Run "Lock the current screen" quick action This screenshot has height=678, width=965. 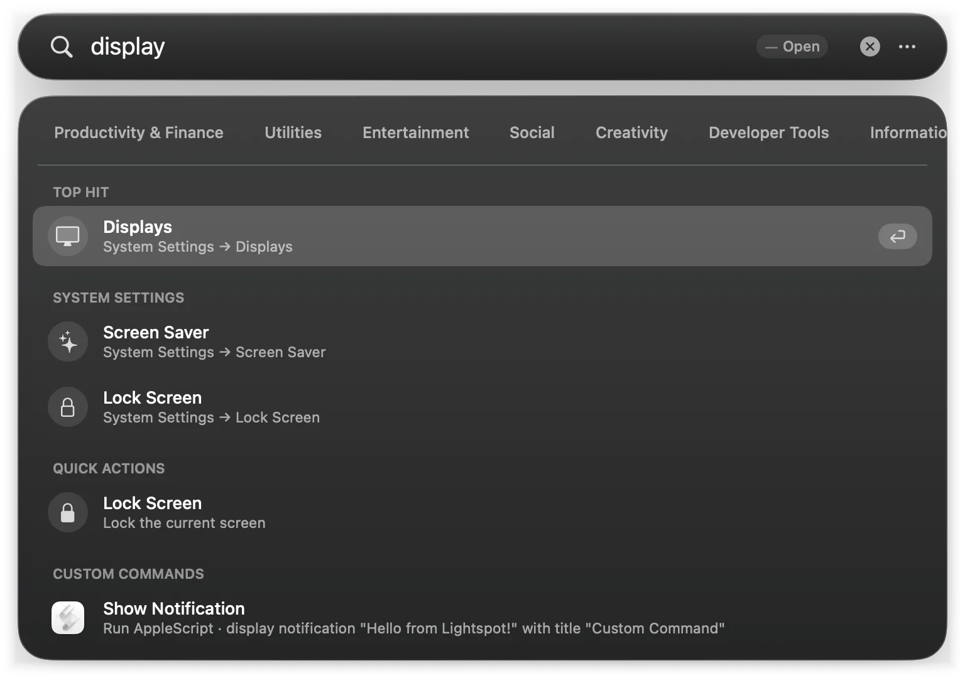point(482,512)
